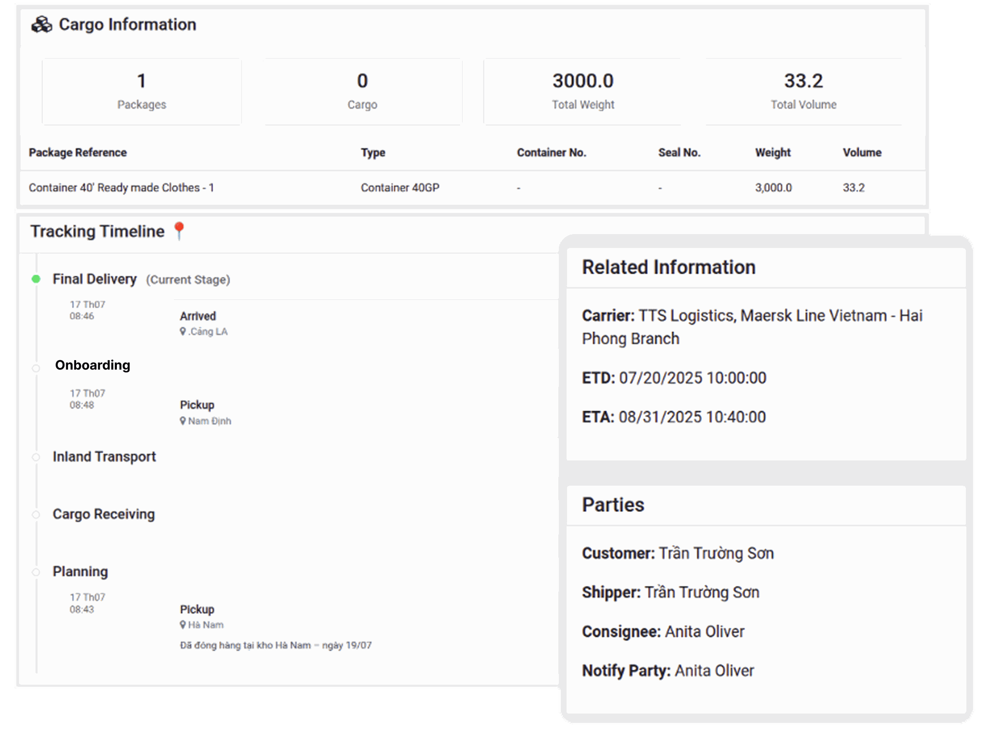Click the consignee name Anita Oliver
The image size is (988, 730).
pos(704,631)
